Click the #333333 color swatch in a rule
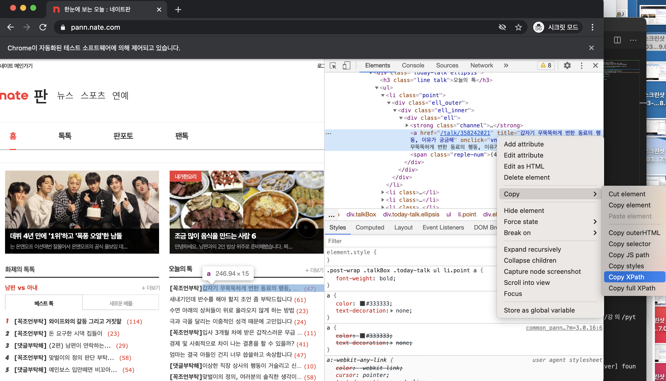This screenshot has width=666, height=381. pyautogui.click(x=362, y=303)
